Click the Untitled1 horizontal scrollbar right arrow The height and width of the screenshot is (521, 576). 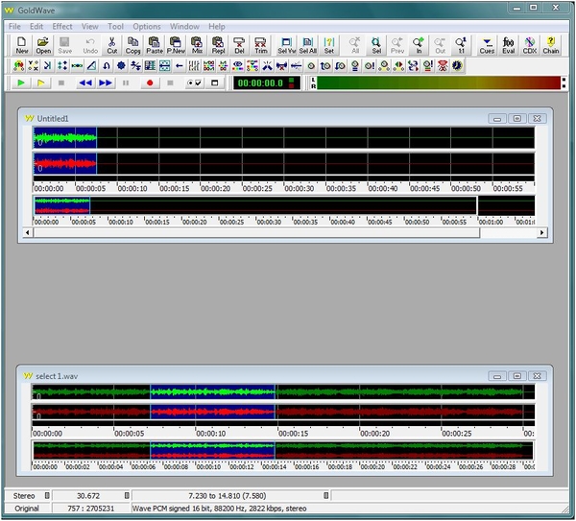pos(541,232)
